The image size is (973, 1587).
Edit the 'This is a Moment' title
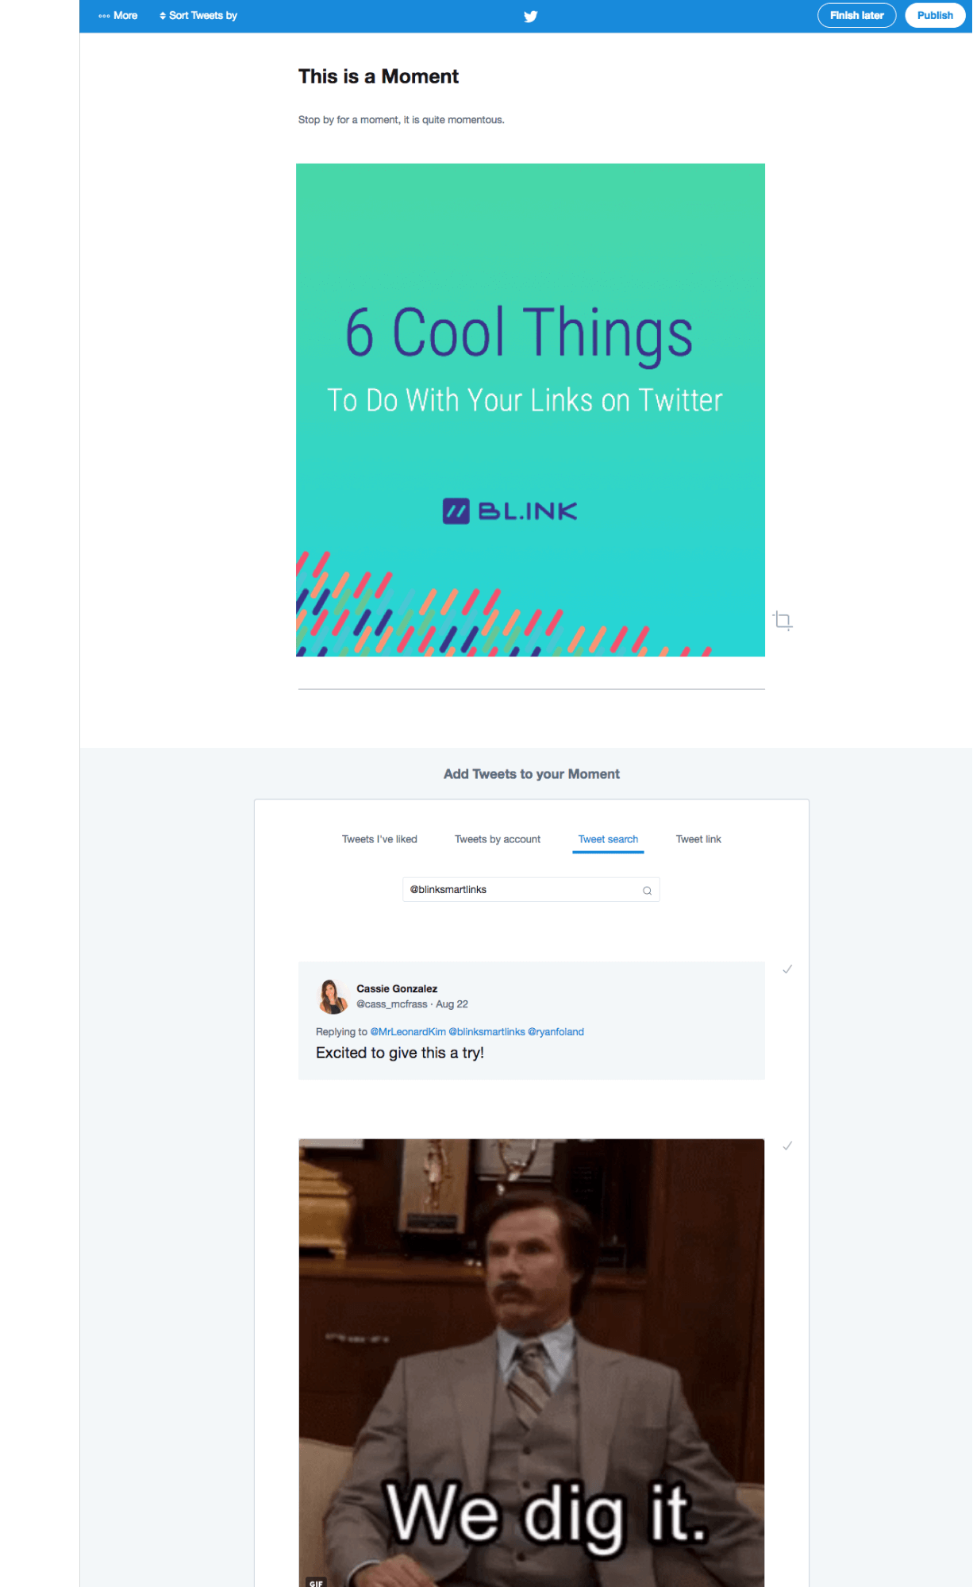click(x=379, y=77)
